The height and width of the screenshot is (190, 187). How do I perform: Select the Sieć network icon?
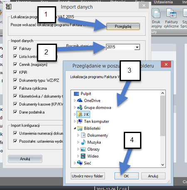coord(80,163)
